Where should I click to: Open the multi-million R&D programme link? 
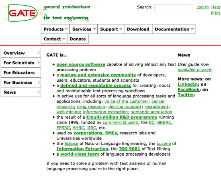click(122, 117)
